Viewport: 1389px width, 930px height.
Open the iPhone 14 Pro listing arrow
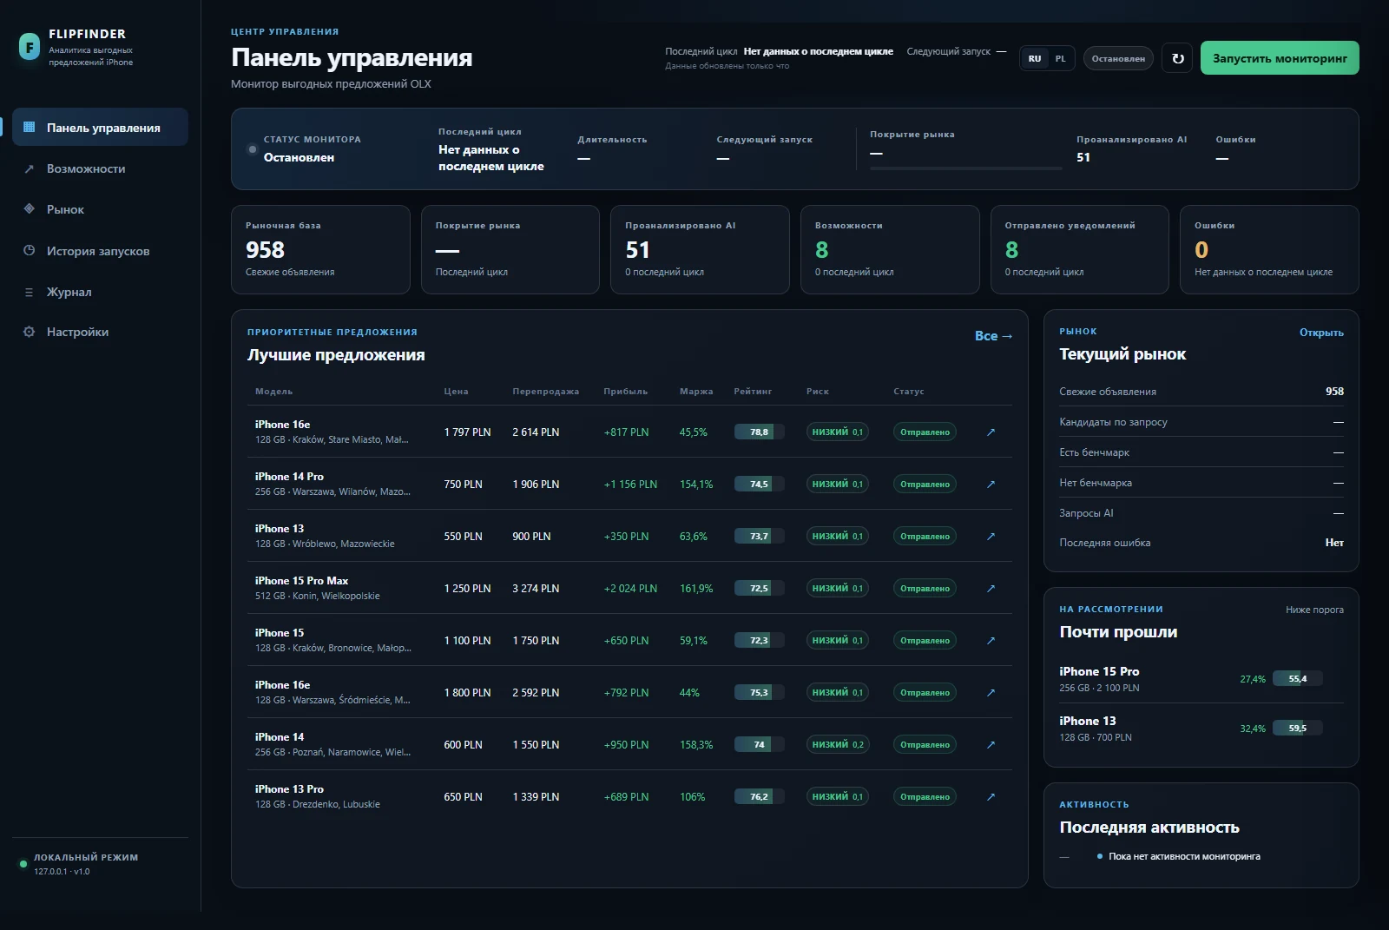tap(991, 484)
